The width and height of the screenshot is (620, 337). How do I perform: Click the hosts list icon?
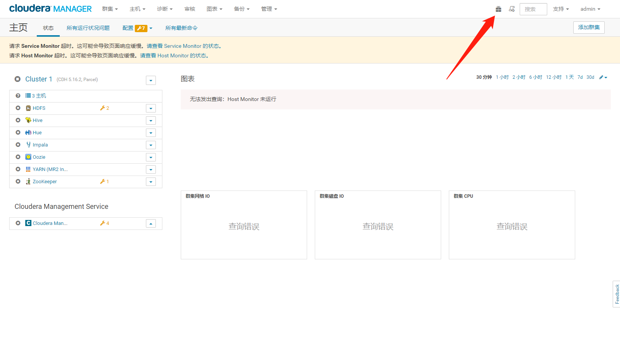28,96
